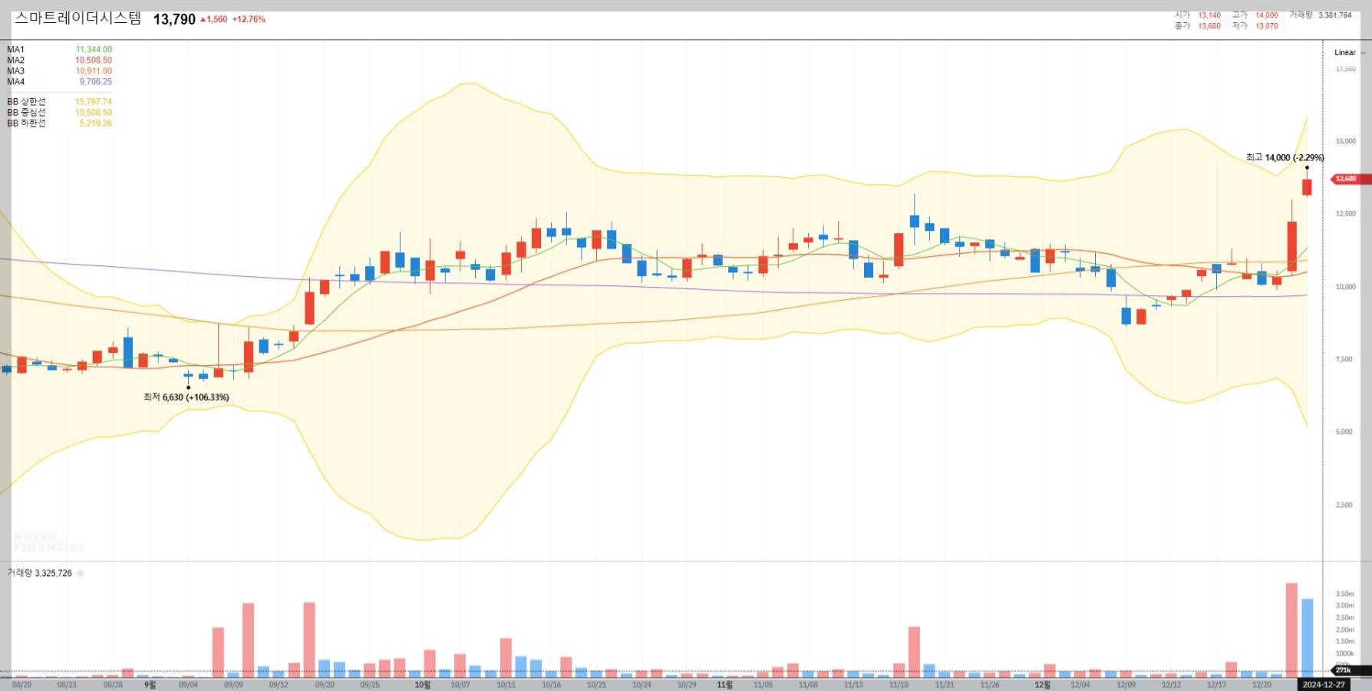
Task: Click the MA3 legend value 10,911.00
Action: (94, 71)
